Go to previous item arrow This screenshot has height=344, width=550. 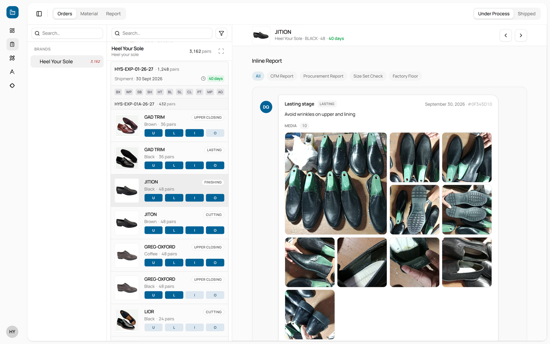[506, 35]
